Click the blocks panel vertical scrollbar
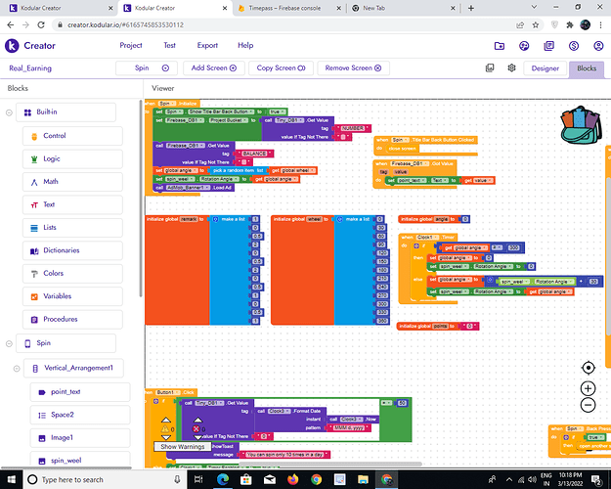Image resolution: width=611 pixels, height=489 pixels. point(141,199)
